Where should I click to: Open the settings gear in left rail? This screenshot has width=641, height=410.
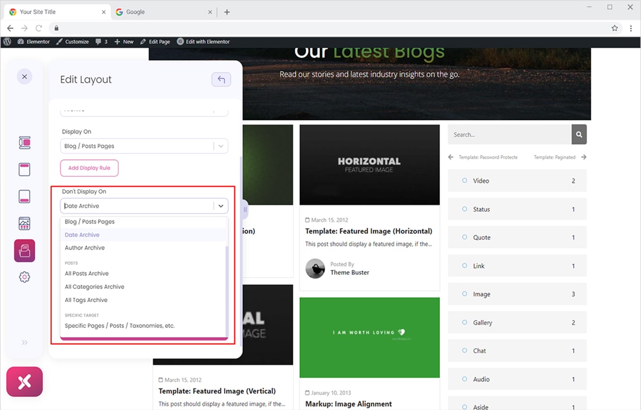point(24,277)
